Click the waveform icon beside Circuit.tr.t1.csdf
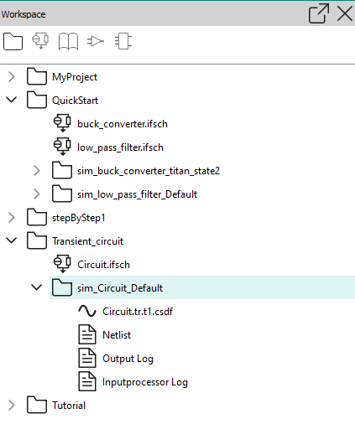The width and height of the screenshot is (355, 429). [87, 311]
